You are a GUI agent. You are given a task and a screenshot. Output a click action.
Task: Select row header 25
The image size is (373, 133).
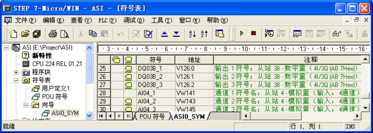coord(104,68)
